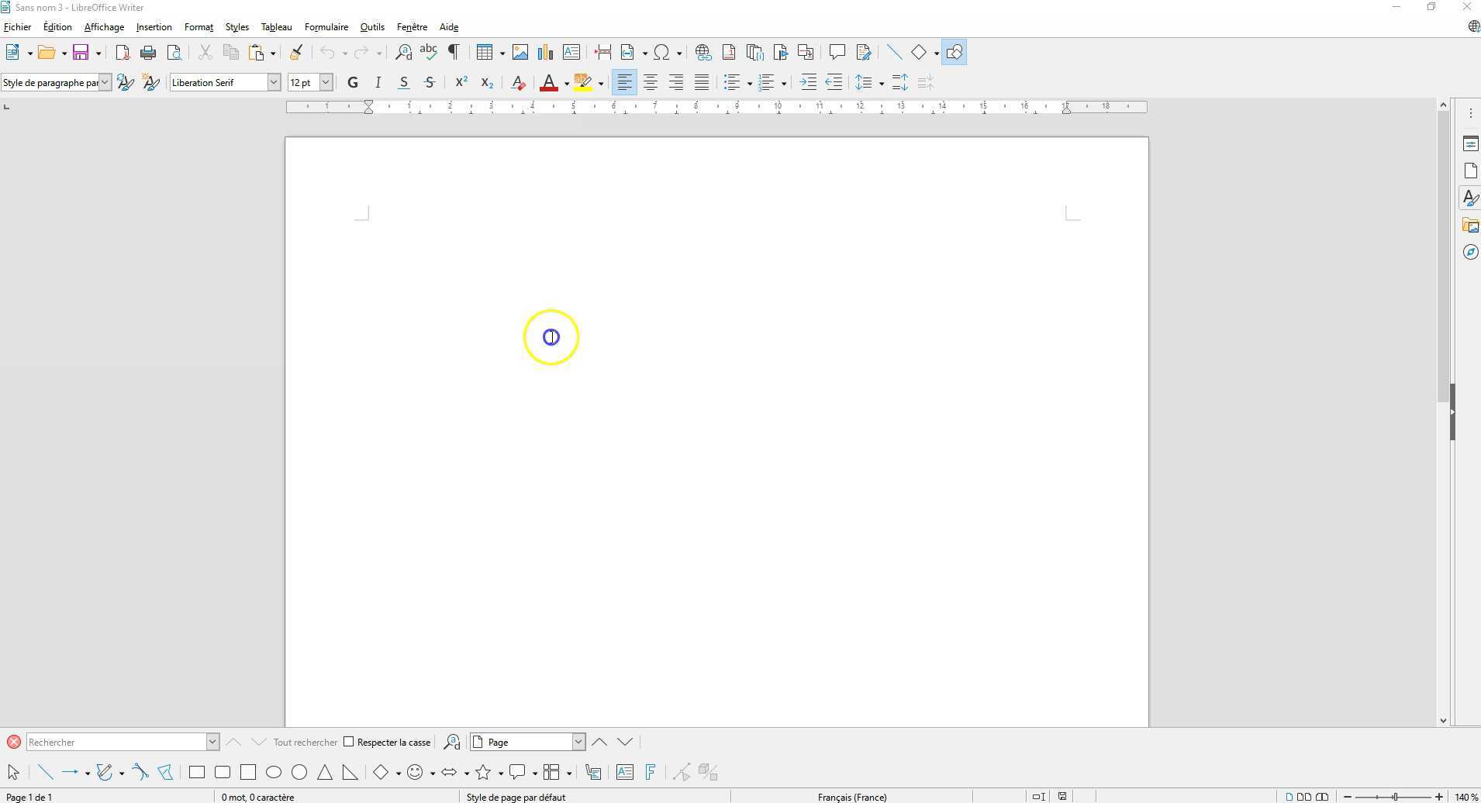This screenshot has height=803, width=1481.
Task: Export the document as PDF
Action: pyautogui.click(x=123, y=52)
